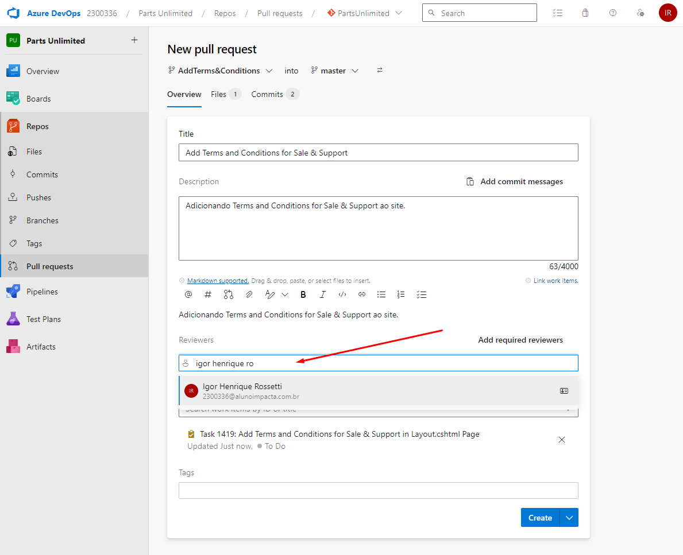Screen dimensions: 683x555
Task: Click Add commit messages
Action: point(515,181)
